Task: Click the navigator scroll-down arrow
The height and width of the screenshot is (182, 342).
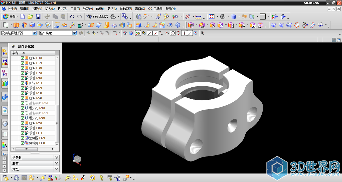Action: click(57, 145)
